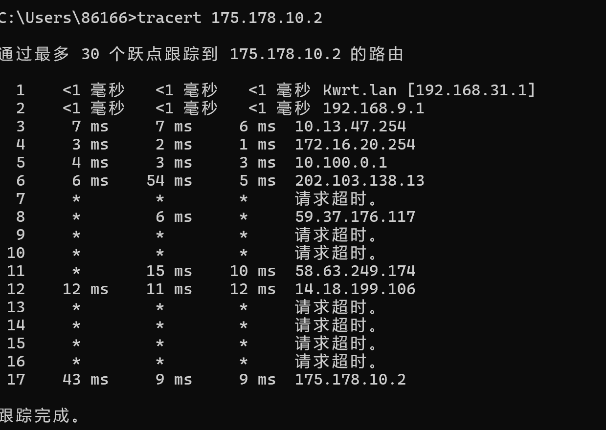Click the tracert 175.178.10.2 command text
This screenshot has width=606, height=430.
point(230,18)
